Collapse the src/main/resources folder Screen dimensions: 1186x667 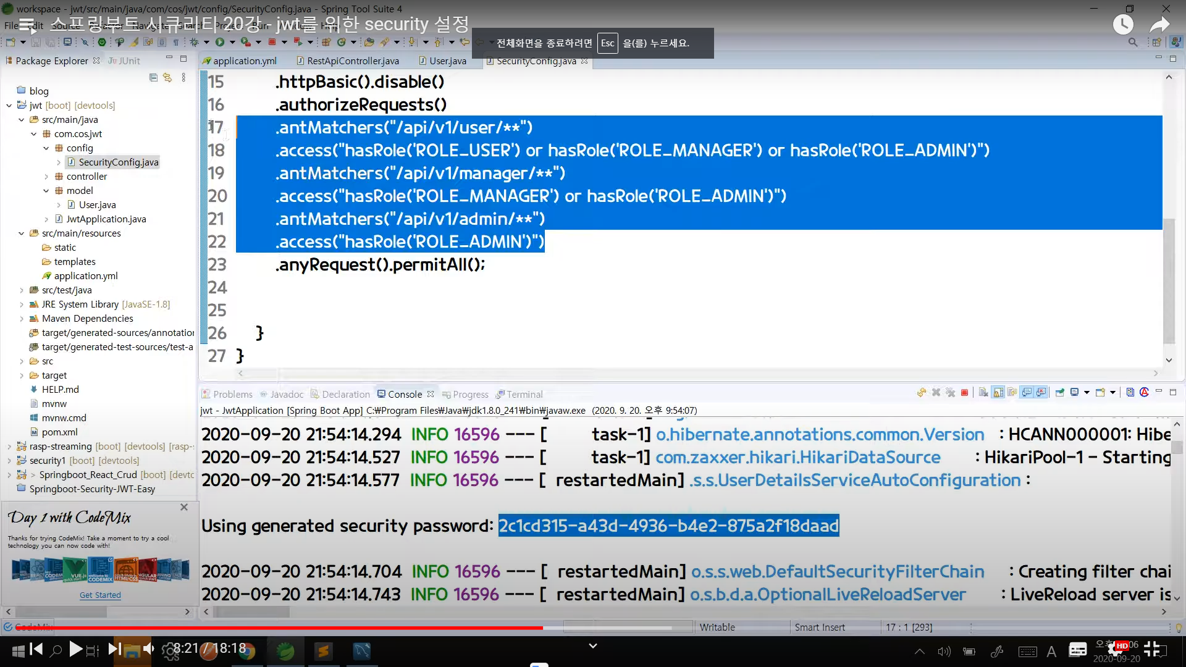[22, 233]
